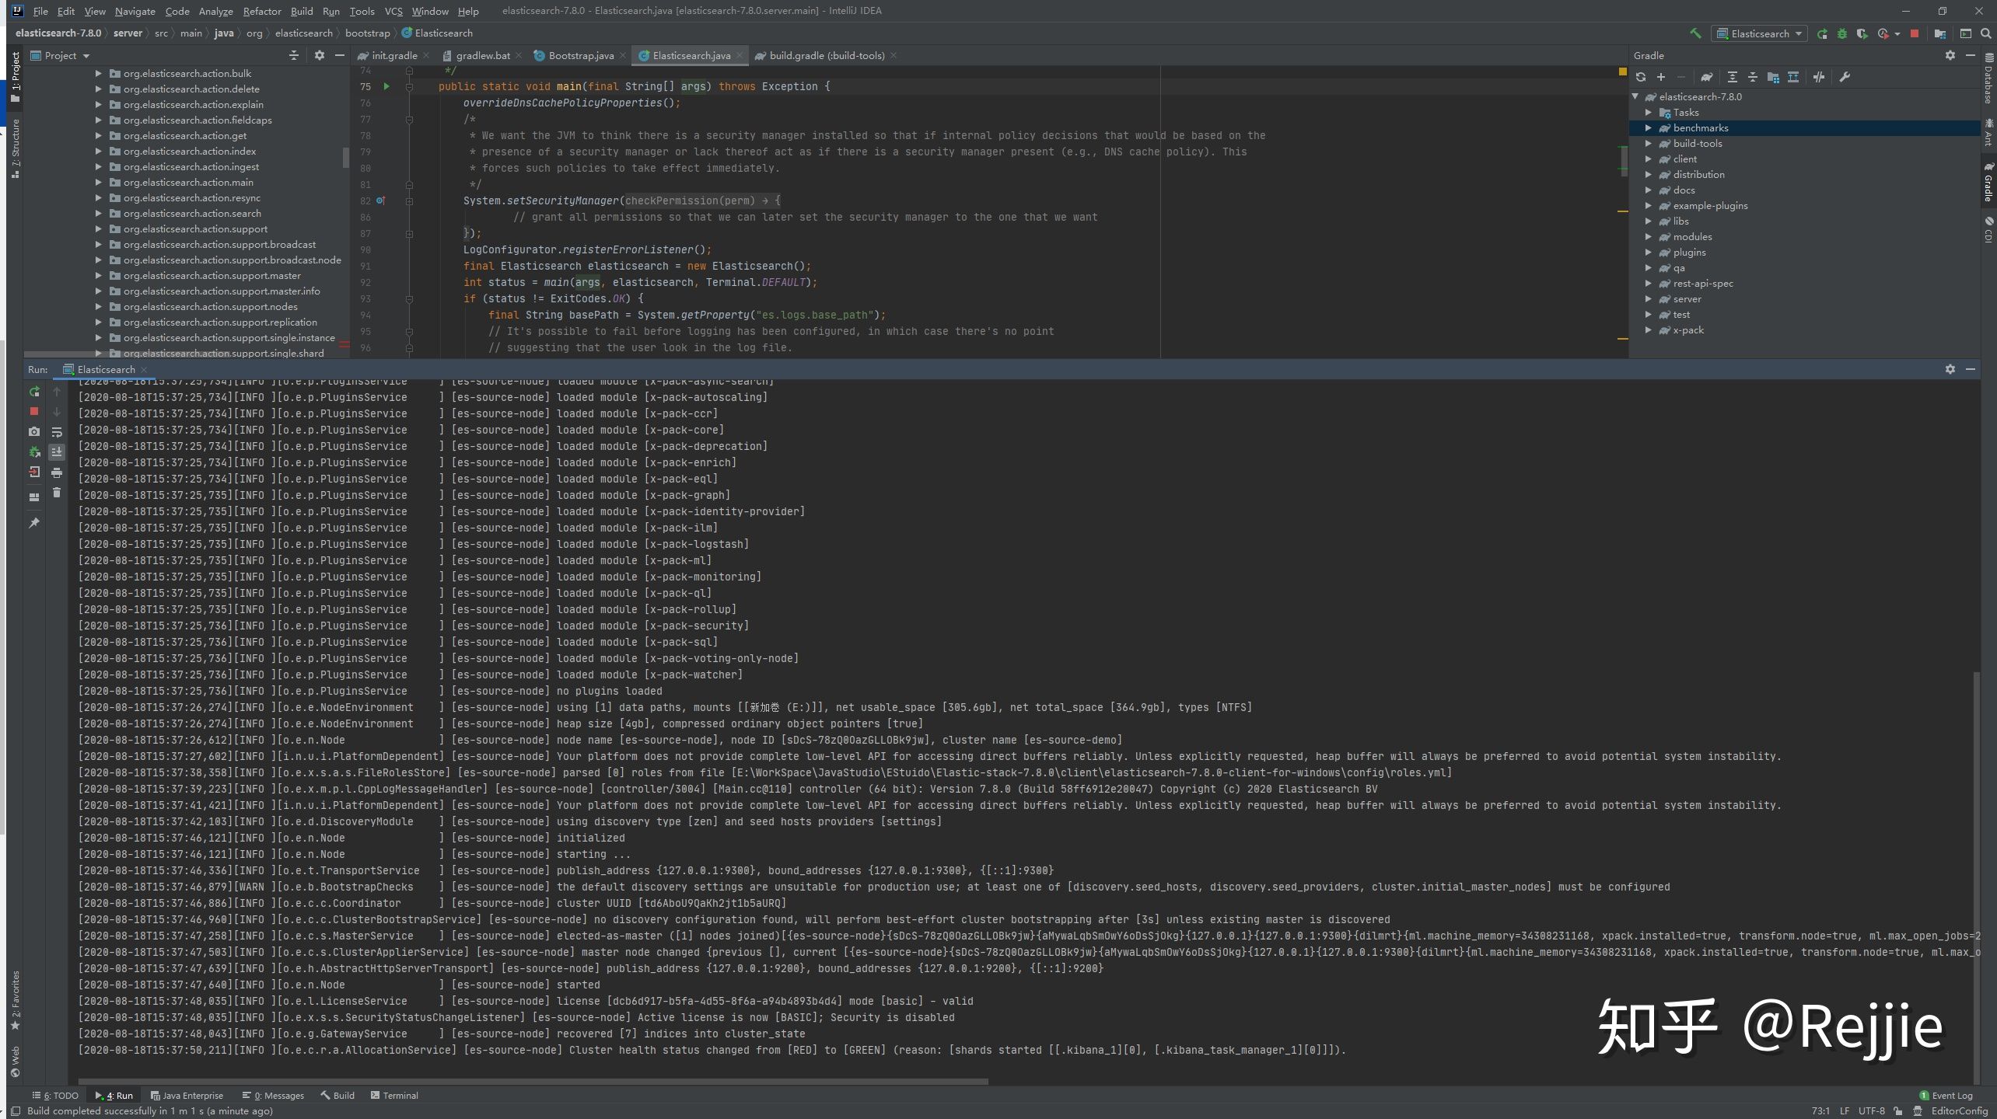
Task: Toggle scroll to end in console
Action: tap(57, 451)
